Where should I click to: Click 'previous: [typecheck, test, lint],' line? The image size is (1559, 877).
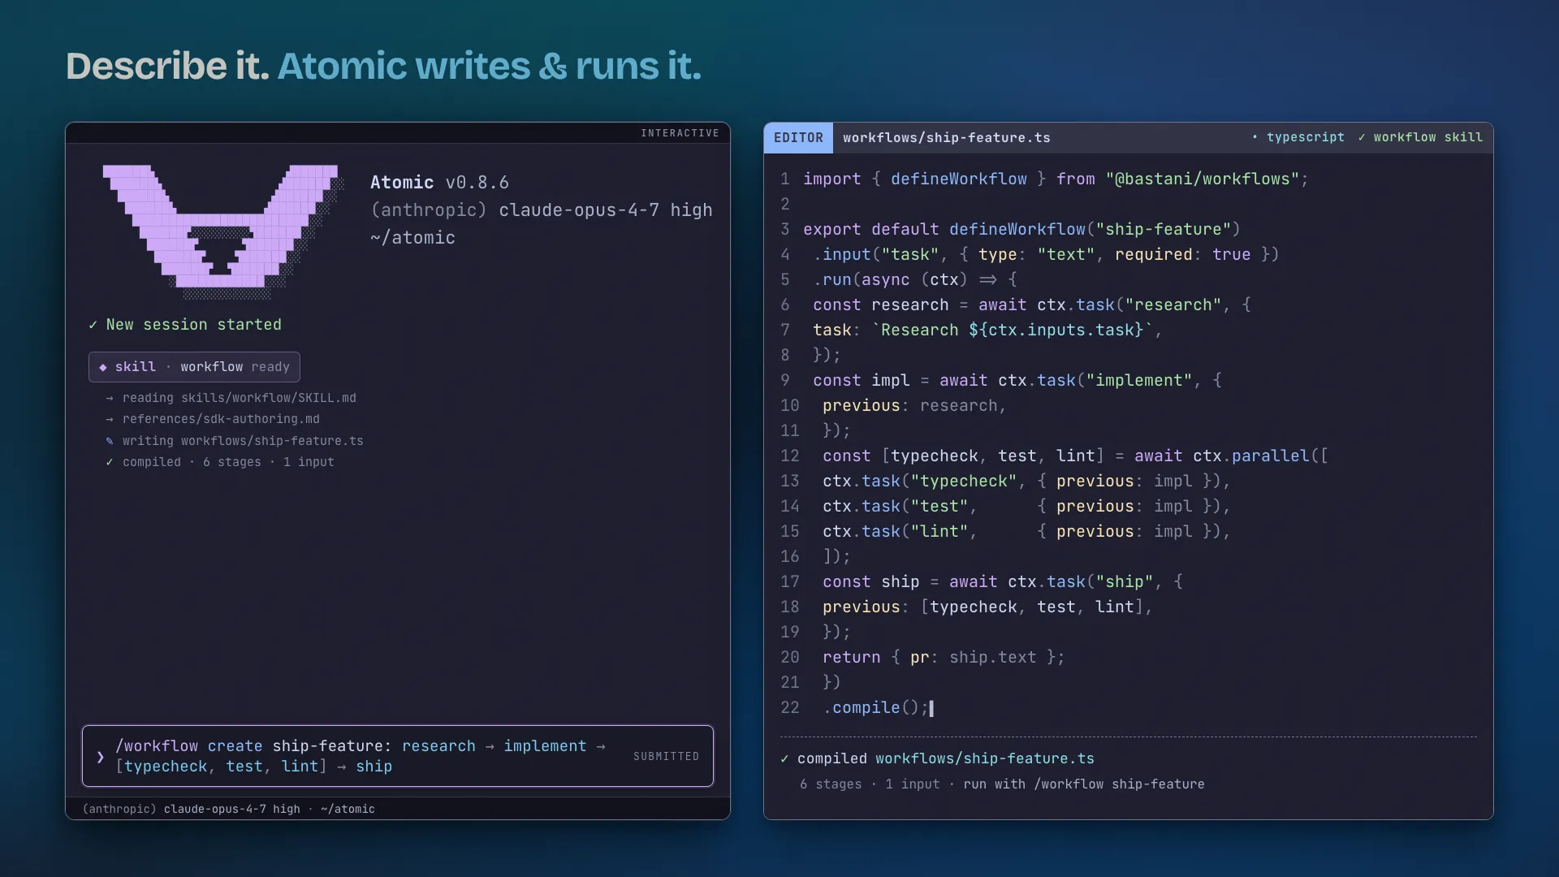(987, 607)
